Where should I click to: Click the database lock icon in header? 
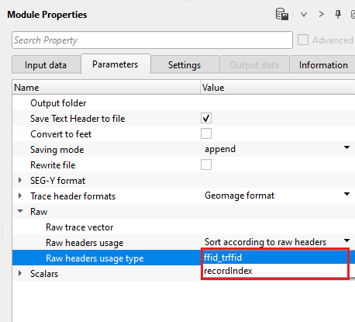point(282,14)
